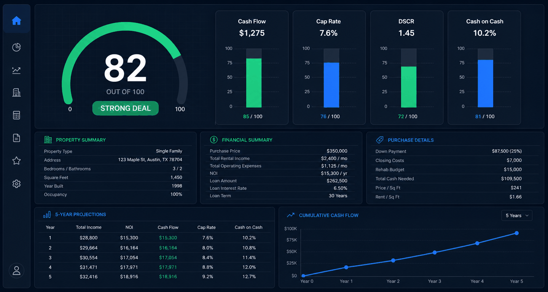Select the $28,800 total income cell
Screen dimensions: 548x292
click(x=89, y=238)
